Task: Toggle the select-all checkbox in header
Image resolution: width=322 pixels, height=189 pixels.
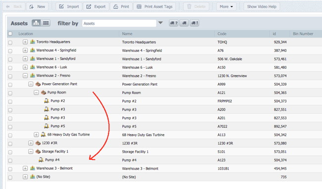Action: (x=10, y=34)
